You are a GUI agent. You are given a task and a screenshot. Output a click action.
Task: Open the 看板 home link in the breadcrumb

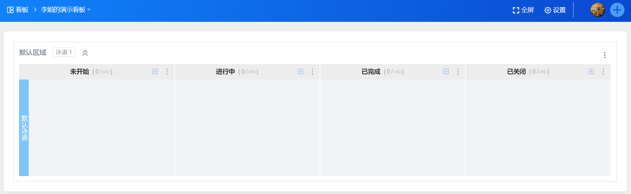click(x=22, y=10)
